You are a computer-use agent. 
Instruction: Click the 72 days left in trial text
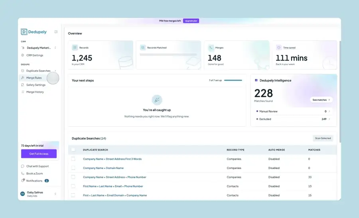32,145
